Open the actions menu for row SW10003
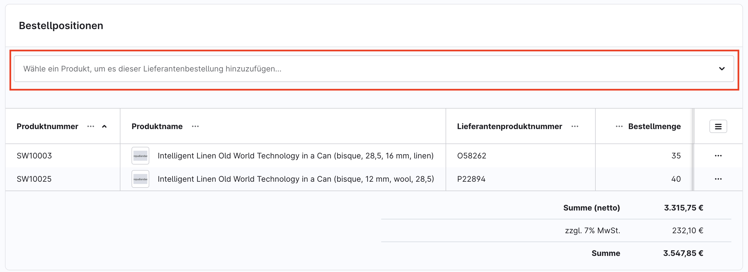Viewport: 748px width, 272px height. pyautogui.click(x=719, y=155)
